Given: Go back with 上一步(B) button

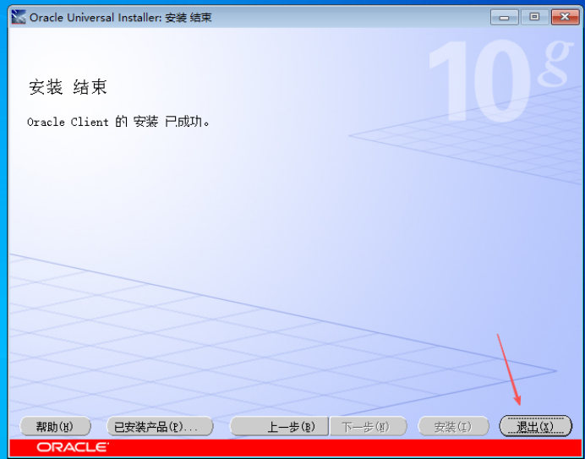Looking at the screenshot, I should click(x=279, y=426).
